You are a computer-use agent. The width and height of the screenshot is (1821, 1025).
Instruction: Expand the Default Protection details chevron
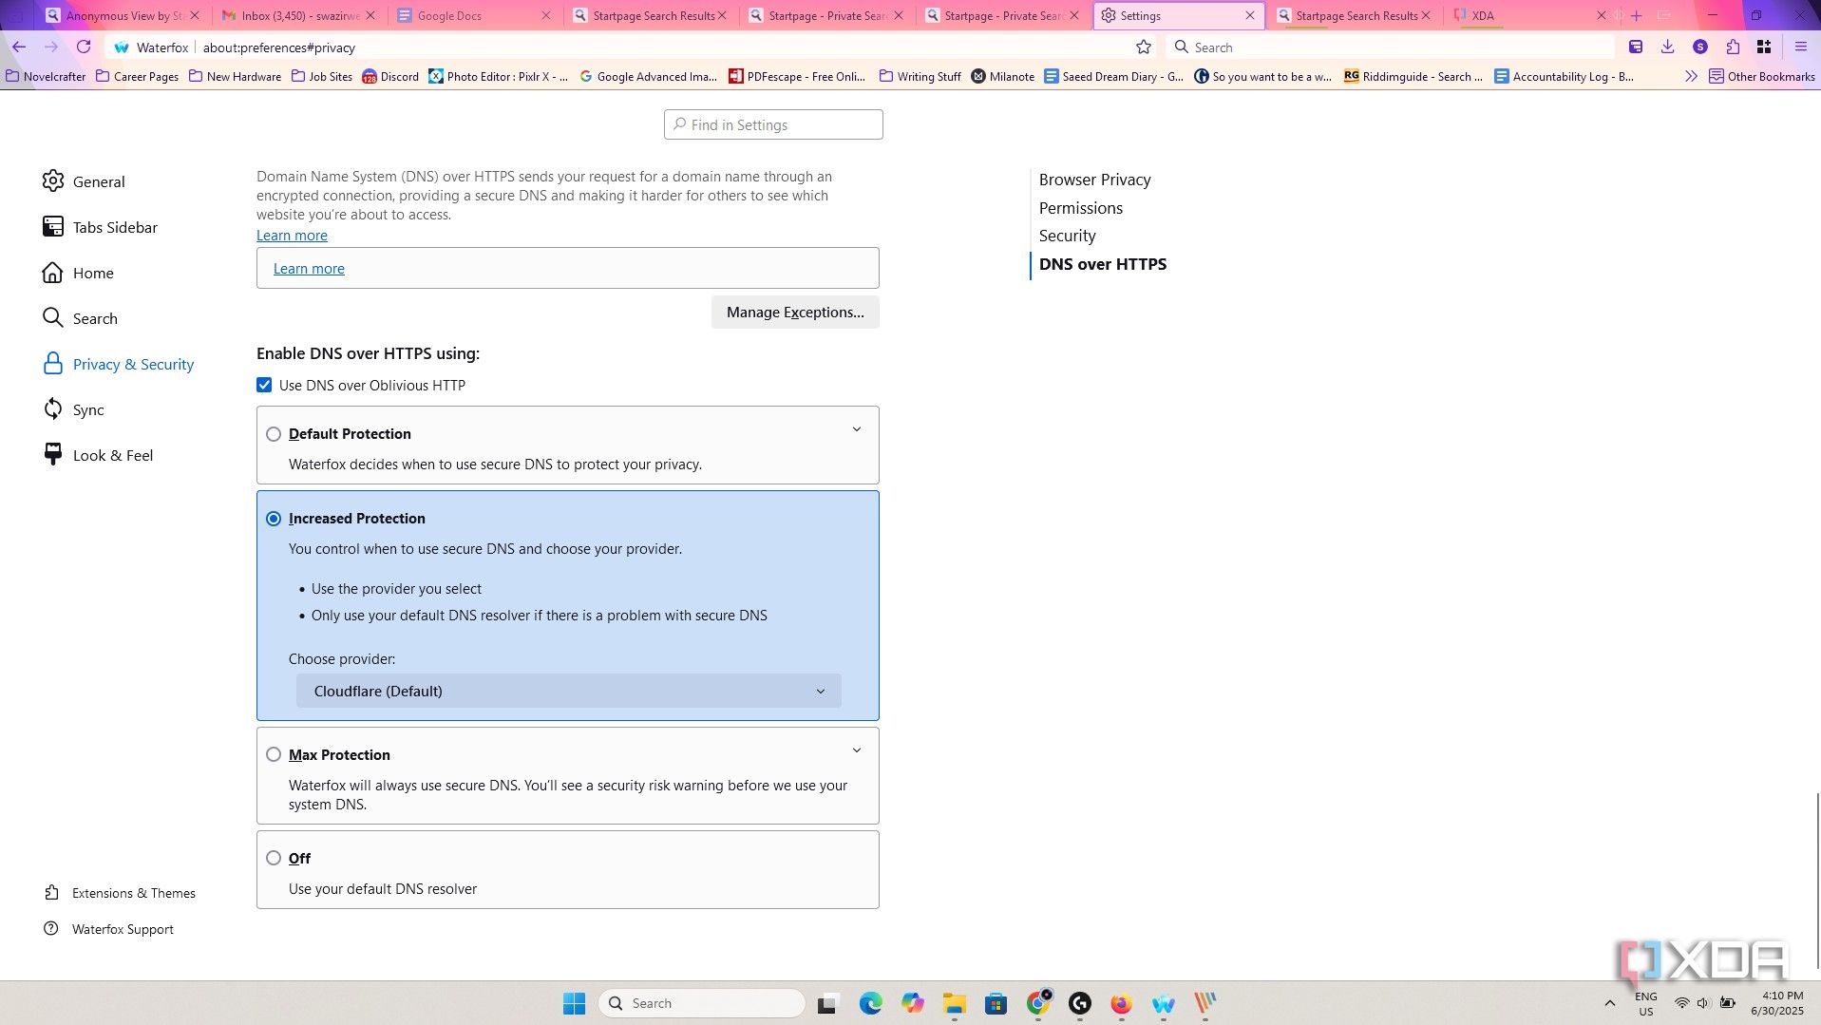[856, 429]
